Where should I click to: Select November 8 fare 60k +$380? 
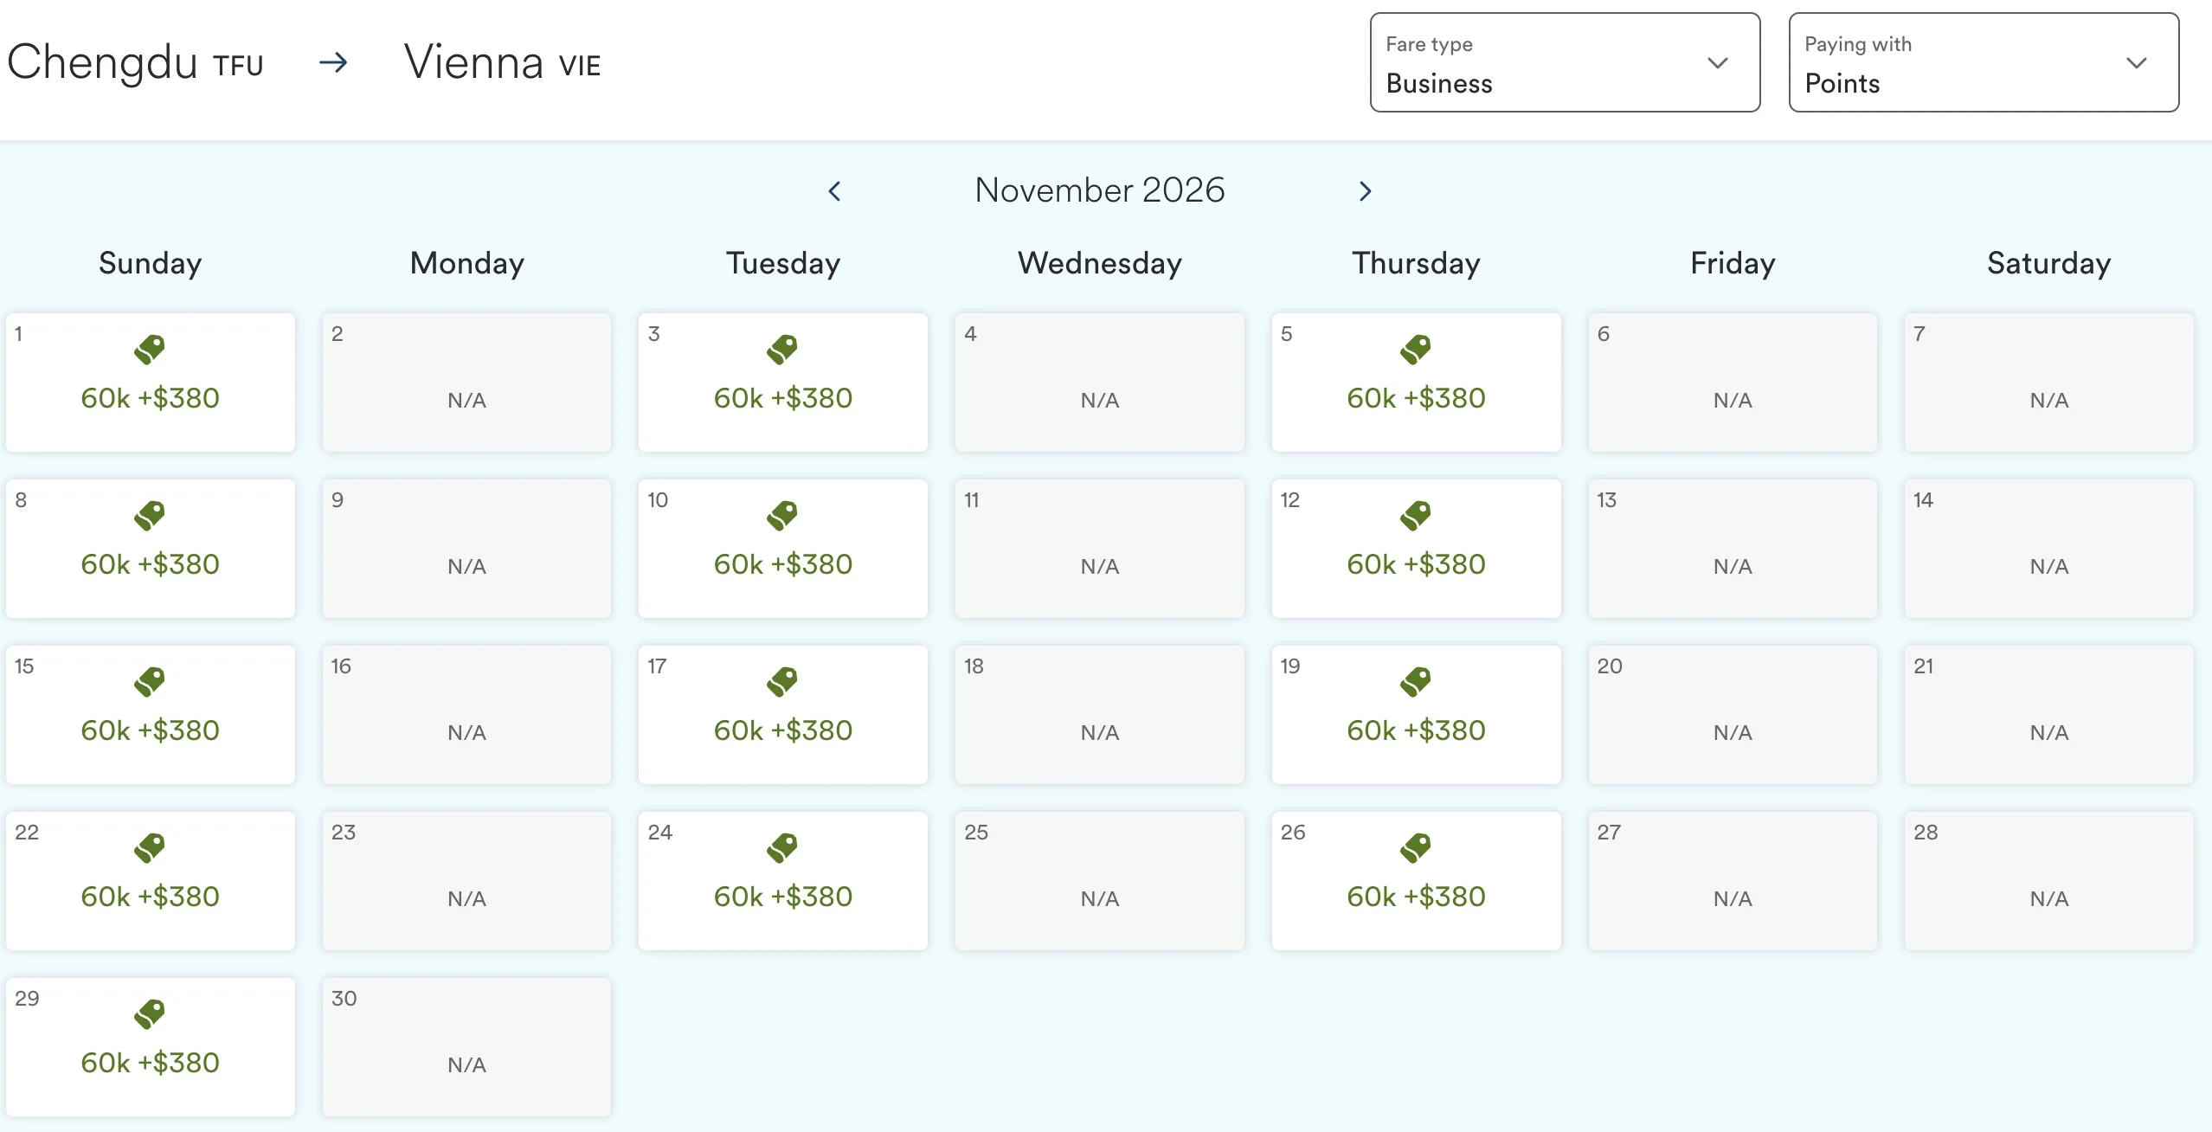tap(151, 549)
